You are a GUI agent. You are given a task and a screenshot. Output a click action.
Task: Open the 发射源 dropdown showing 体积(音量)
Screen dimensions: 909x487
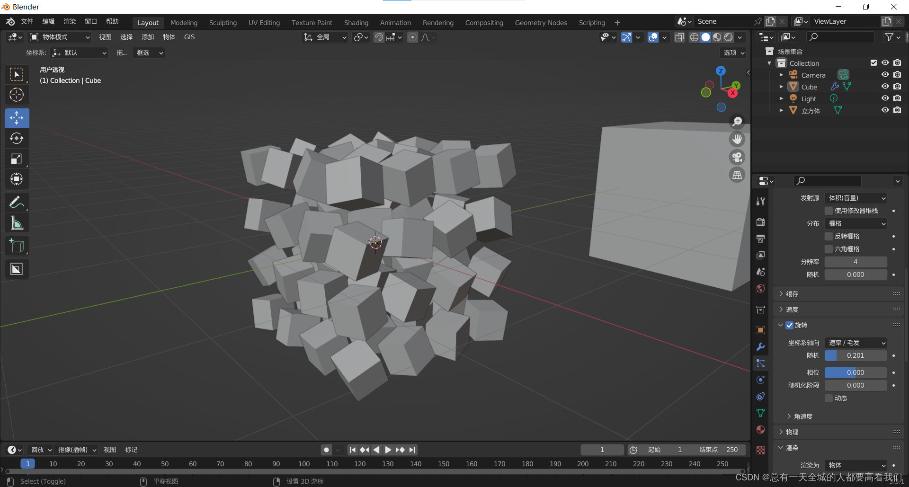coord(856,198)
